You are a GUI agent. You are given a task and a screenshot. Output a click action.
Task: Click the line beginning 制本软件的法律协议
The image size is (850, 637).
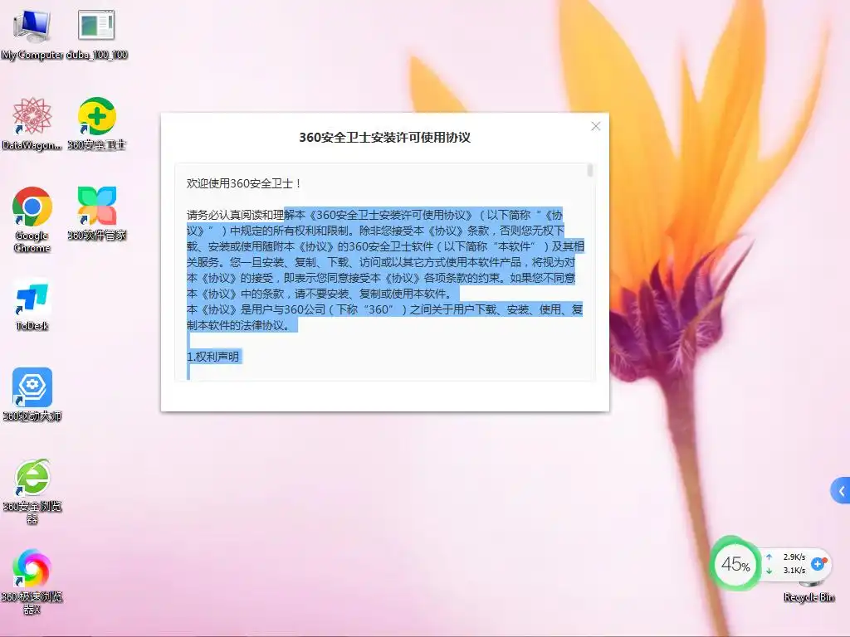click(x=242, y=325)
